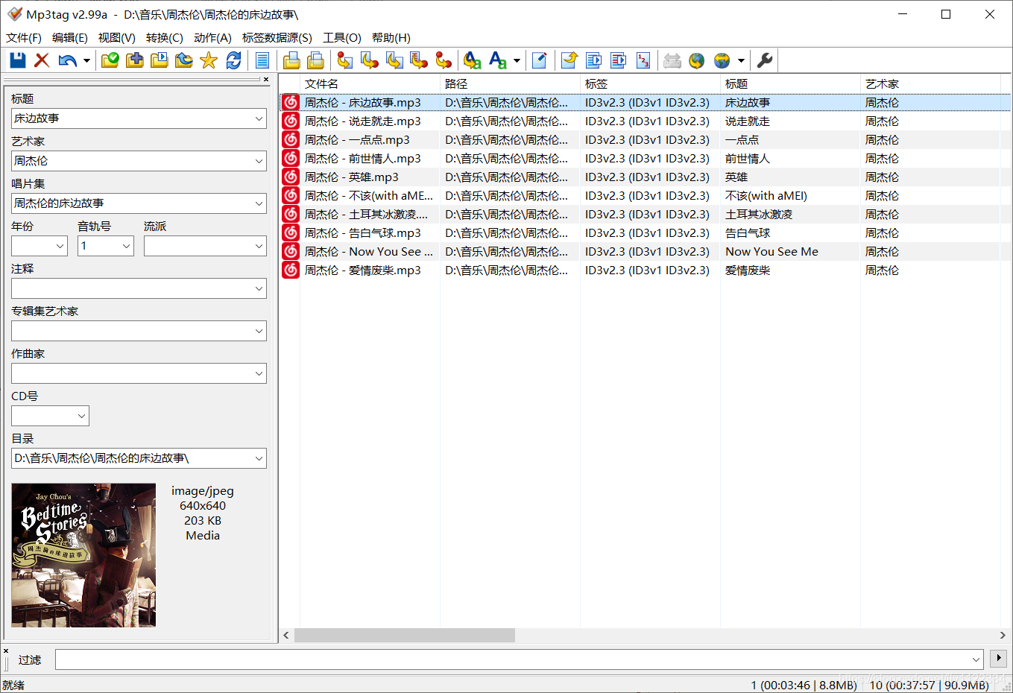Apply filter with the arrow button beside 过滤
1013x693 pixels.
click(x=998, y=659)
